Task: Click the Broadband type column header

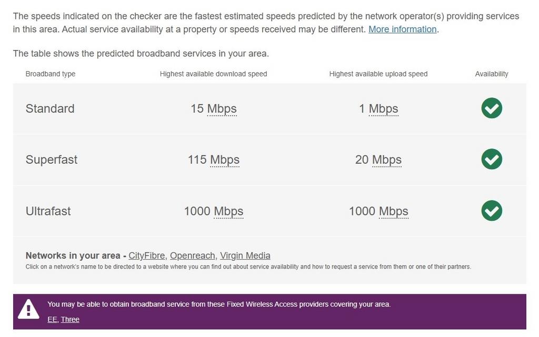Action: [x=50, y=74]
